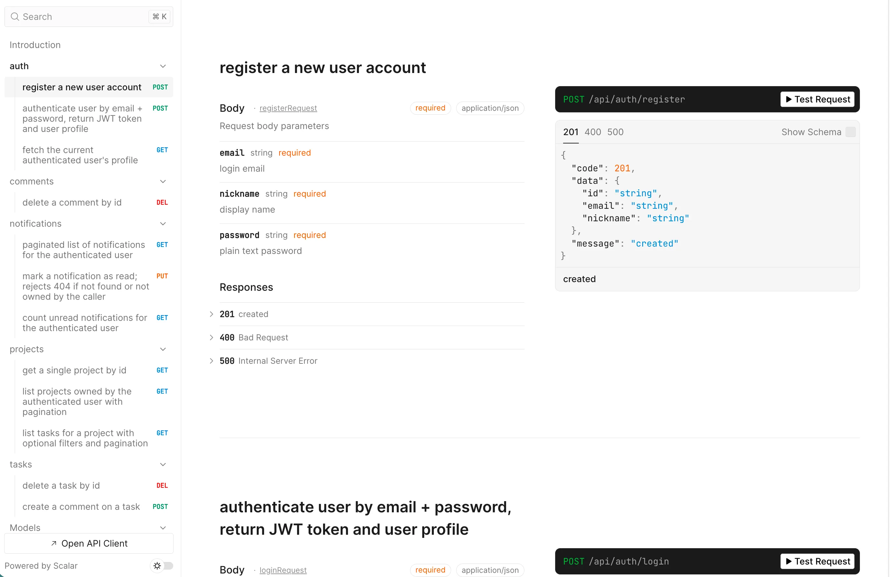Open delete a comment by id entry

tap(89, 202)
